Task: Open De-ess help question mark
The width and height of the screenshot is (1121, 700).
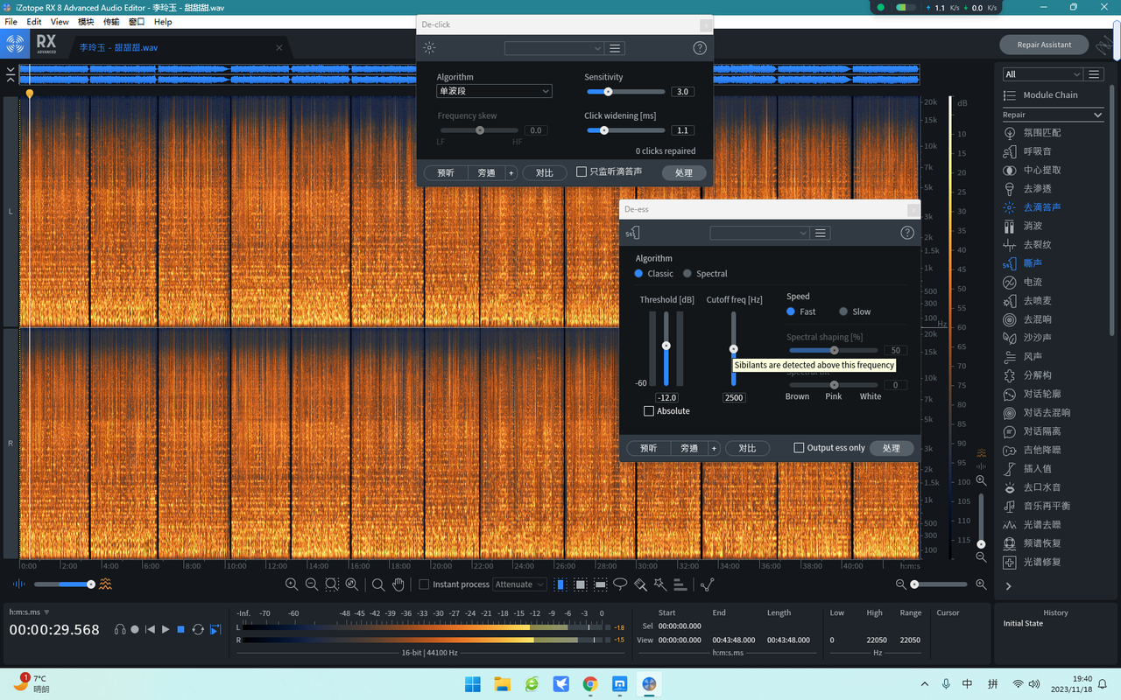Action: (907, 233)
